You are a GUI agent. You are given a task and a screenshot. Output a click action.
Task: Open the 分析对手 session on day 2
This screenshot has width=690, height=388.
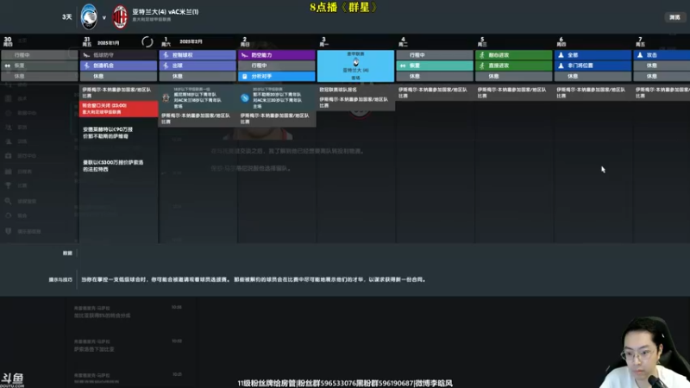[x=277, y=76]
